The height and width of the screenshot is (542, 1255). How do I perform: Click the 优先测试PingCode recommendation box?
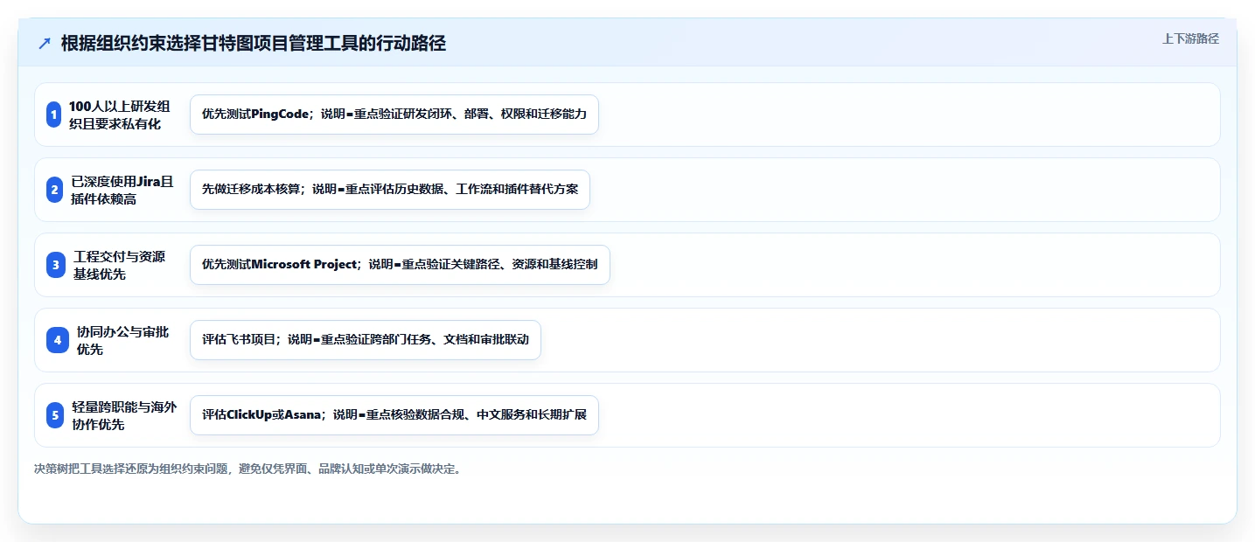click(x=394, y=115)
